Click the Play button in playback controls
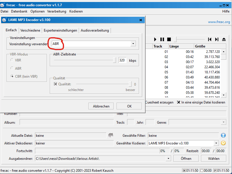Screen dimensions: 232x174 pyautogui.click(x=155, y=39)
